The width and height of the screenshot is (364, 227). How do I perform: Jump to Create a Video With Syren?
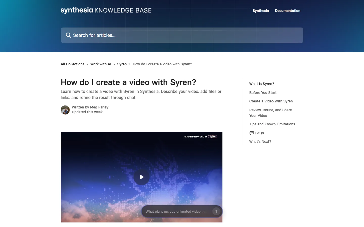[271, 101]
